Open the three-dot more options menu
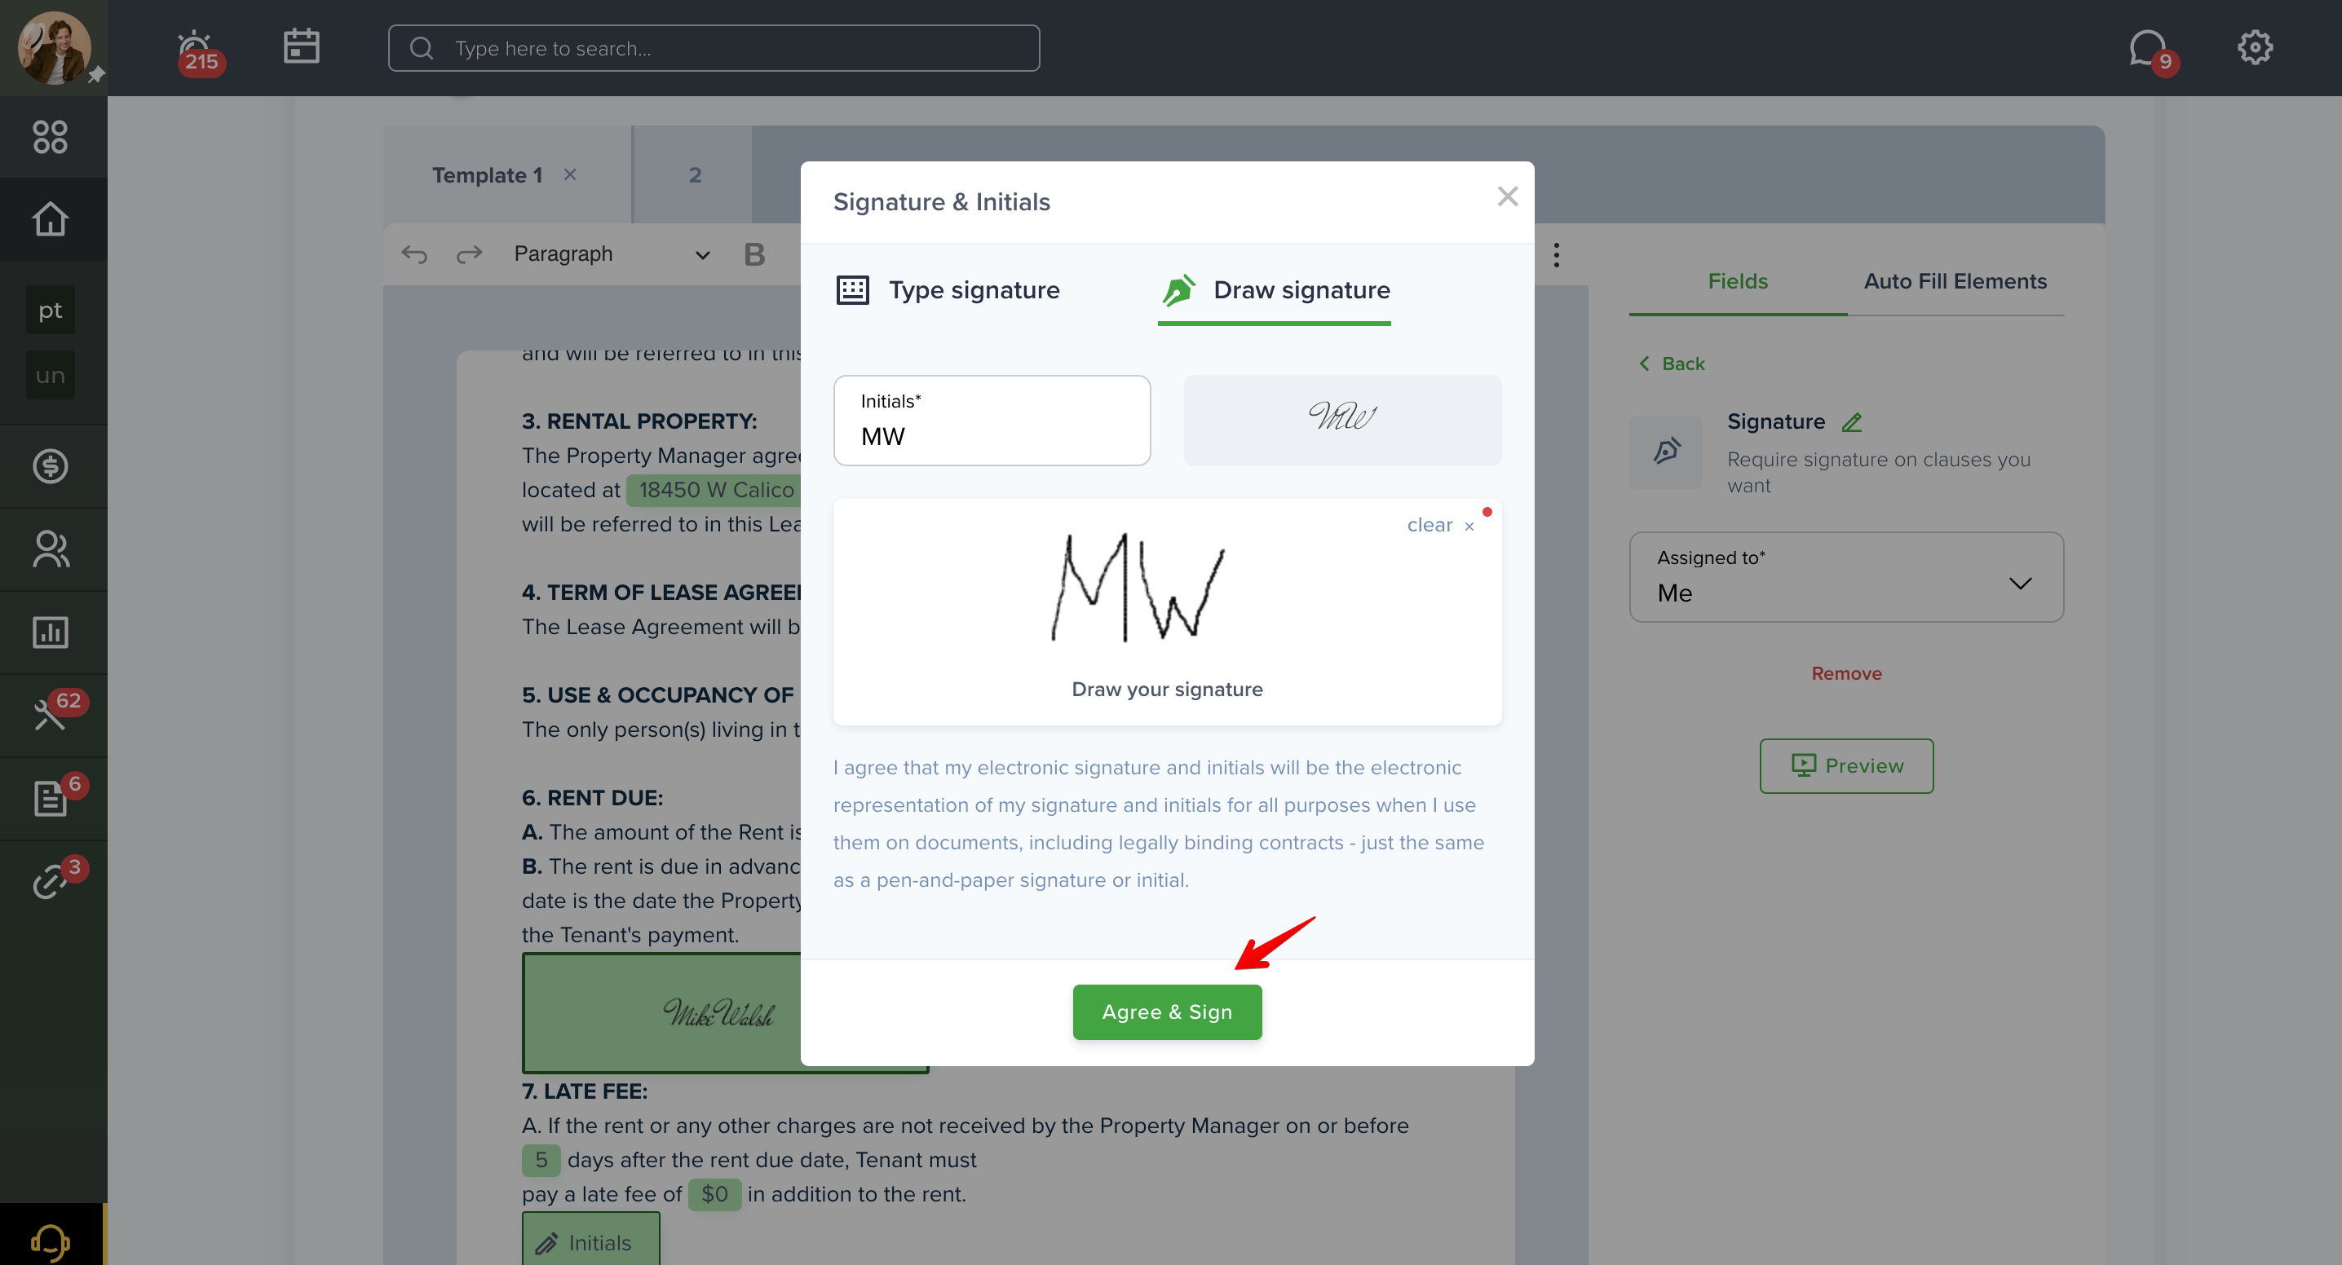Viewport: 2342px width, 1265px height. [x=1557, y=254]
